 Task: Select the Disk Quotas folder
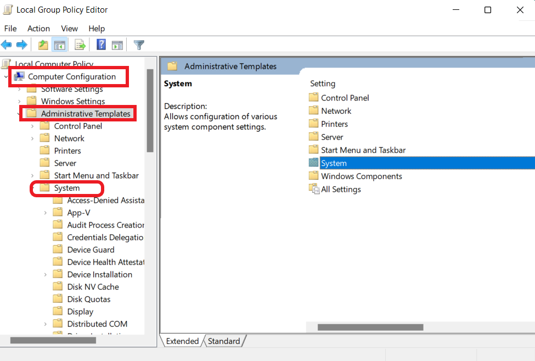tap(89, 298)
